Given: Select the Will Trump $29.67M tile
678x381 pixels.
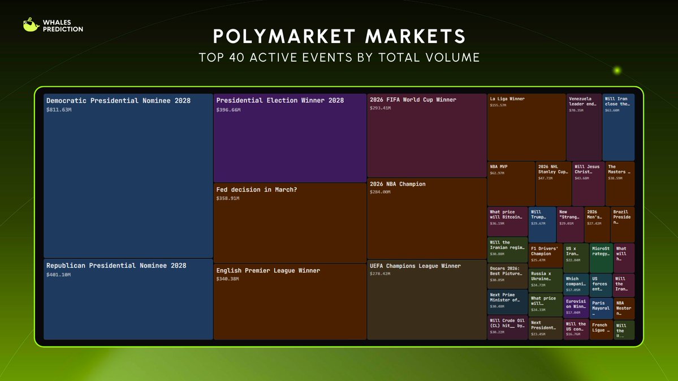Looking at the screenshot, I should pos(542,224).
